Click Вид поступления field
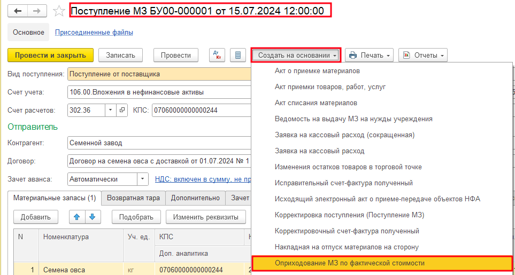This screenshot has height=275, width=515. [x=159, y=74]
